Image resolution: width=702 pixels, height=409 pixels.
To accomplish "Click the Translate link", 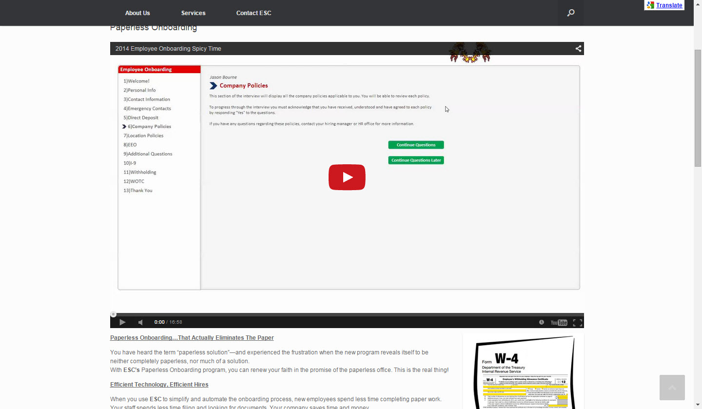I will coord(669,5).
